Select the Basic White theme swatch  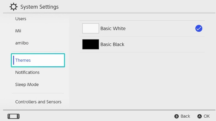91,28
